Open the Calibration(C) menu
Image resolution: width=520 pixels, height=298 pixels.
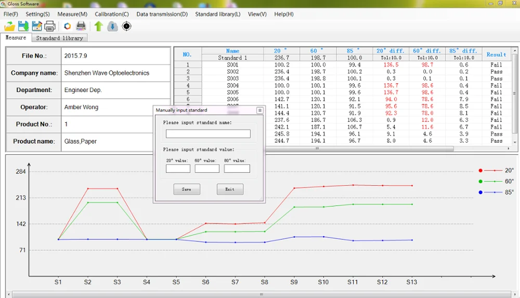[112, 14]
